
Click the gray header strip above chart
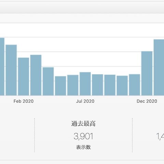tap(82, 8)
